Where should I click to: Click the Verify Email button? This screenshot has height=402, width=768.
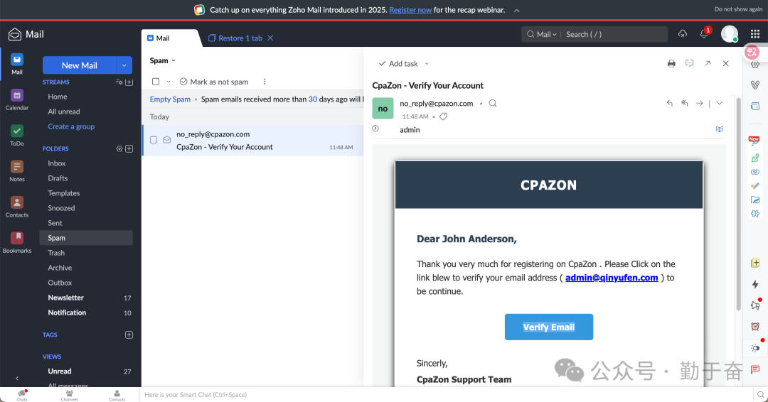coord(548,327)
